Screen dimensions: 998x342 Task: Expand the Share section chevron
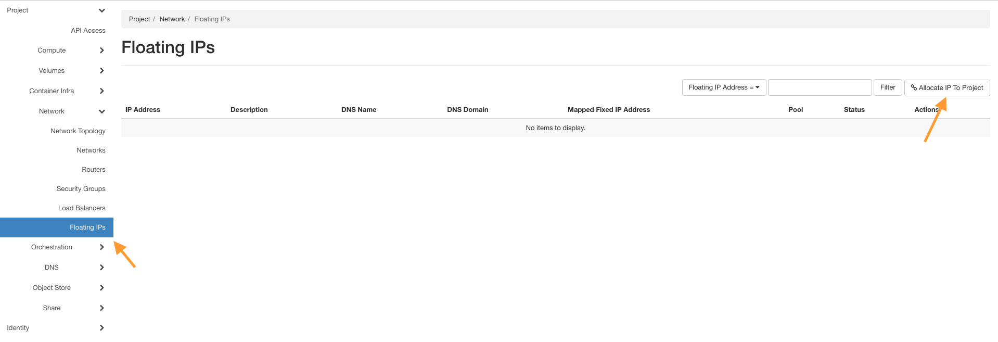click(101, 308)
